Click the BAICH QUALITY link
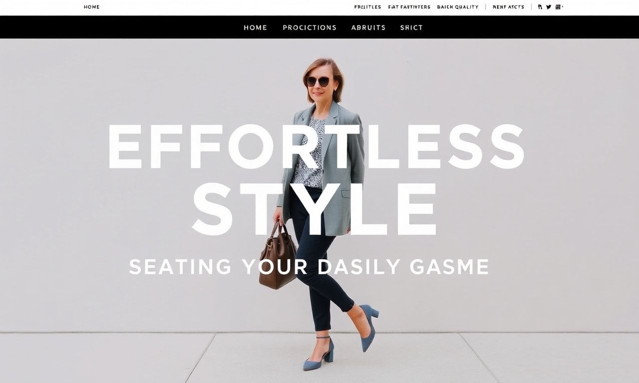This screenshot has width=639, height=383. 457,7
